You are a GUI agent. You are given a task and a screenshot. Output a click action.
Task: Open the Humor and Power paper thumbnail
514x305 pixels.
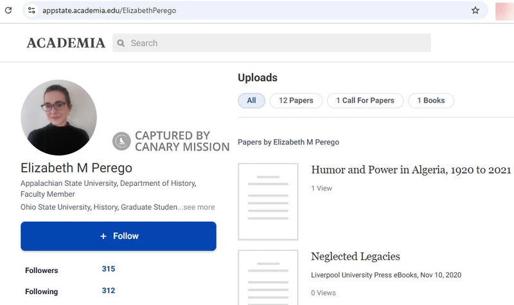tap(268, 202)
